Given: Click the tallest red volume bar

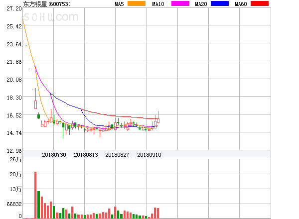Looking at the screenshot, I should tap(35, 195).
